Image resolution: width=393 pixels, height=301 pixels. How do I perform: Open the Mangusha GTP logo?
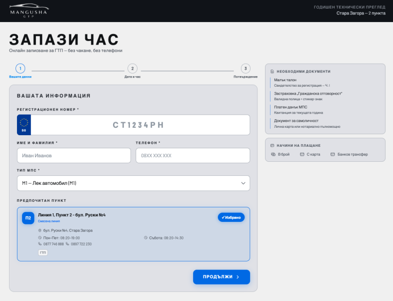tap(29, 11)
